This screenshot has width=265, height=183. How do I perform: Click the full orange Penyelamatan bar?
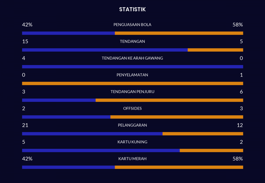[133, 84]
